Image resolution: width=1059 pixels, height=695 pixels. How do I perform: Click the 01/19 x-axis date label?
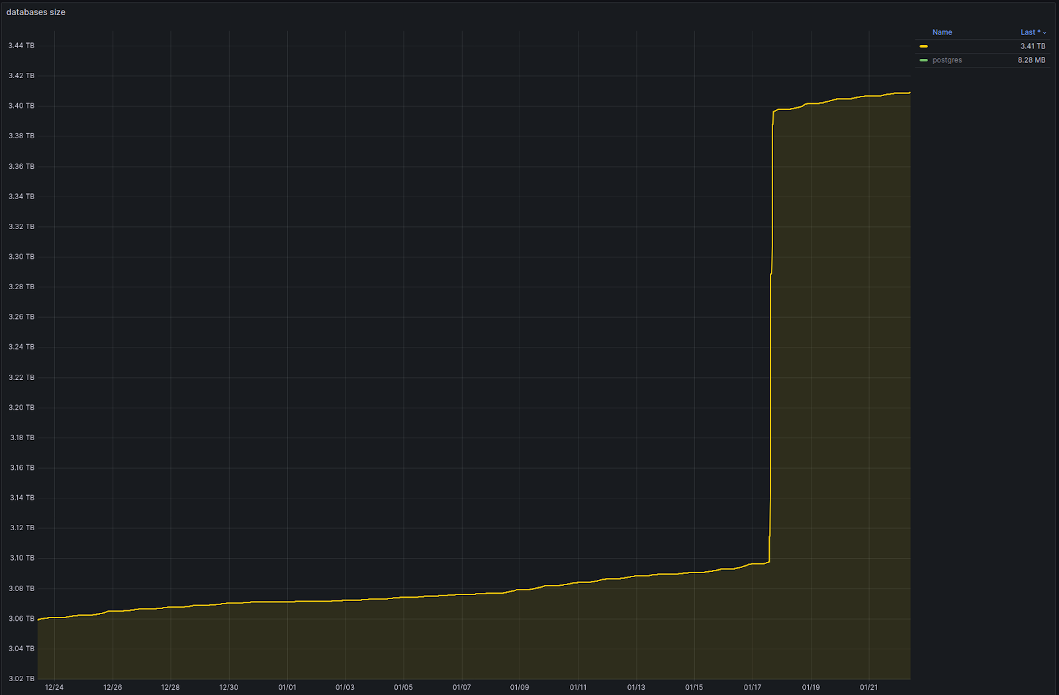coord(811,688)
